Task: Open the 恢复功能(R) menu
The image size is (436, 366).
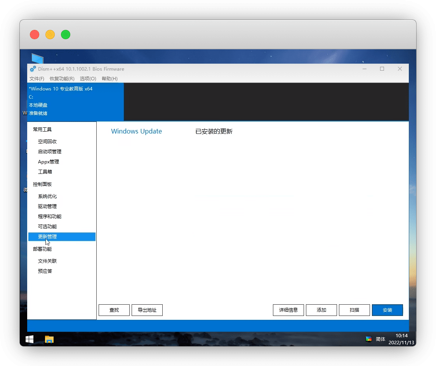Action: click(x=62, y=79)
